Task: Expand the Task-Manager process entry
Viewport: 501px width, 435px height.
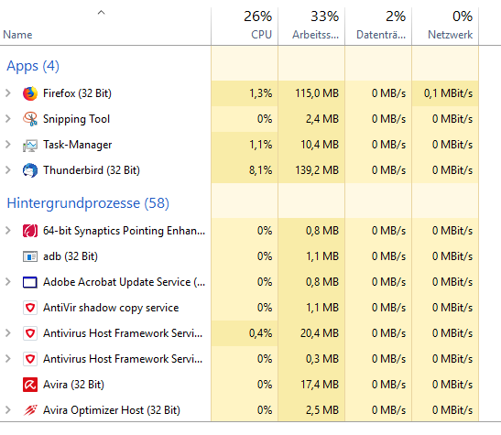Action: coord(8,145)
